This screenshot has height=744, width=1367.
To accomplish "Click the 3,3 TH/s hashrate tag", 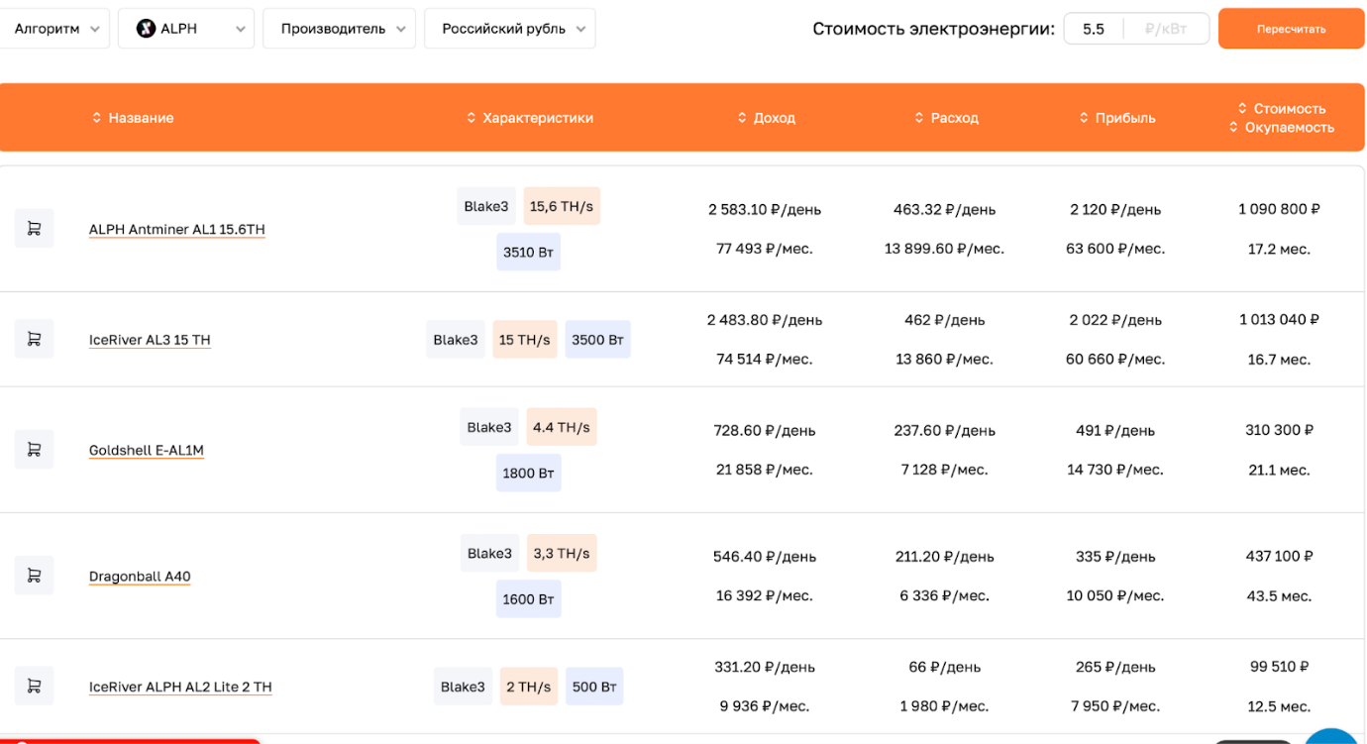I will [562, 553].
